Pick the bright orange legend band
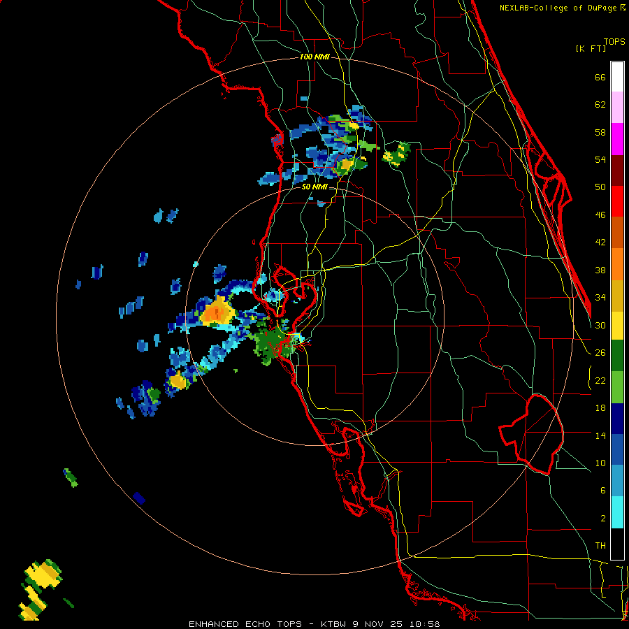The height and width of the screenshot is (629, 629). [617, 264]
